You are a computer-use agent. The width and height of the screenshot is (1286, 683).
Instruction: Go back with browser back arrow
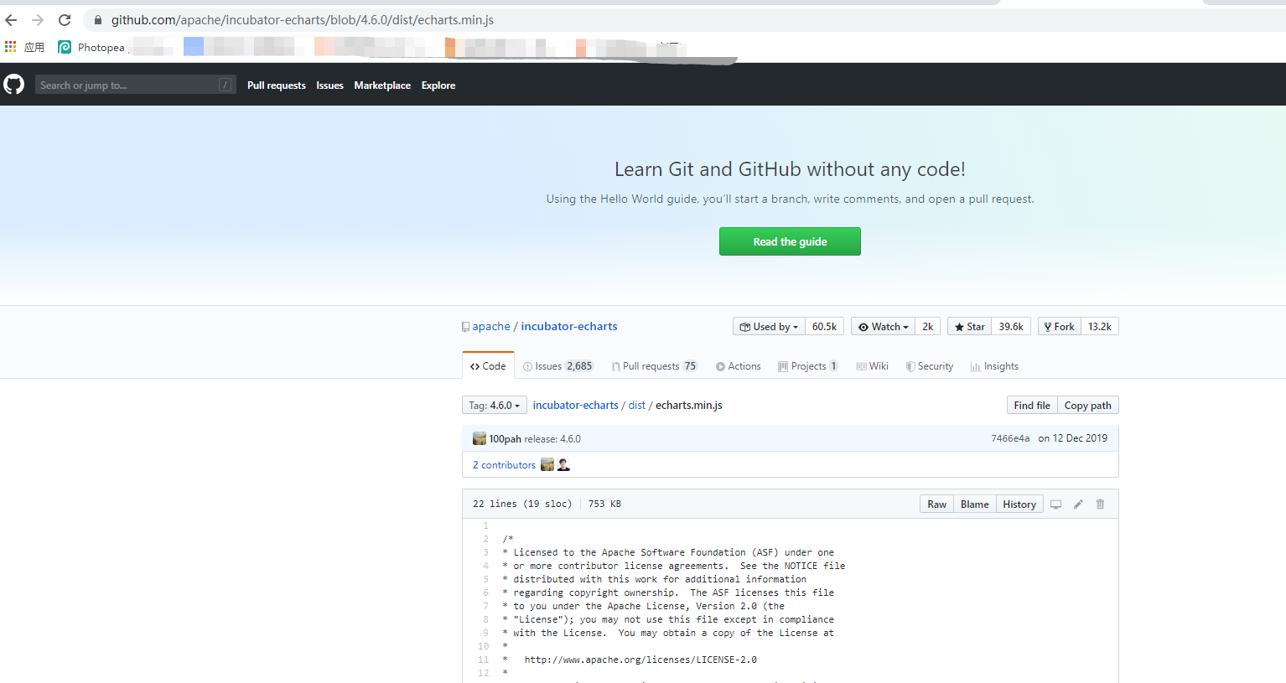tap(12, 20)
